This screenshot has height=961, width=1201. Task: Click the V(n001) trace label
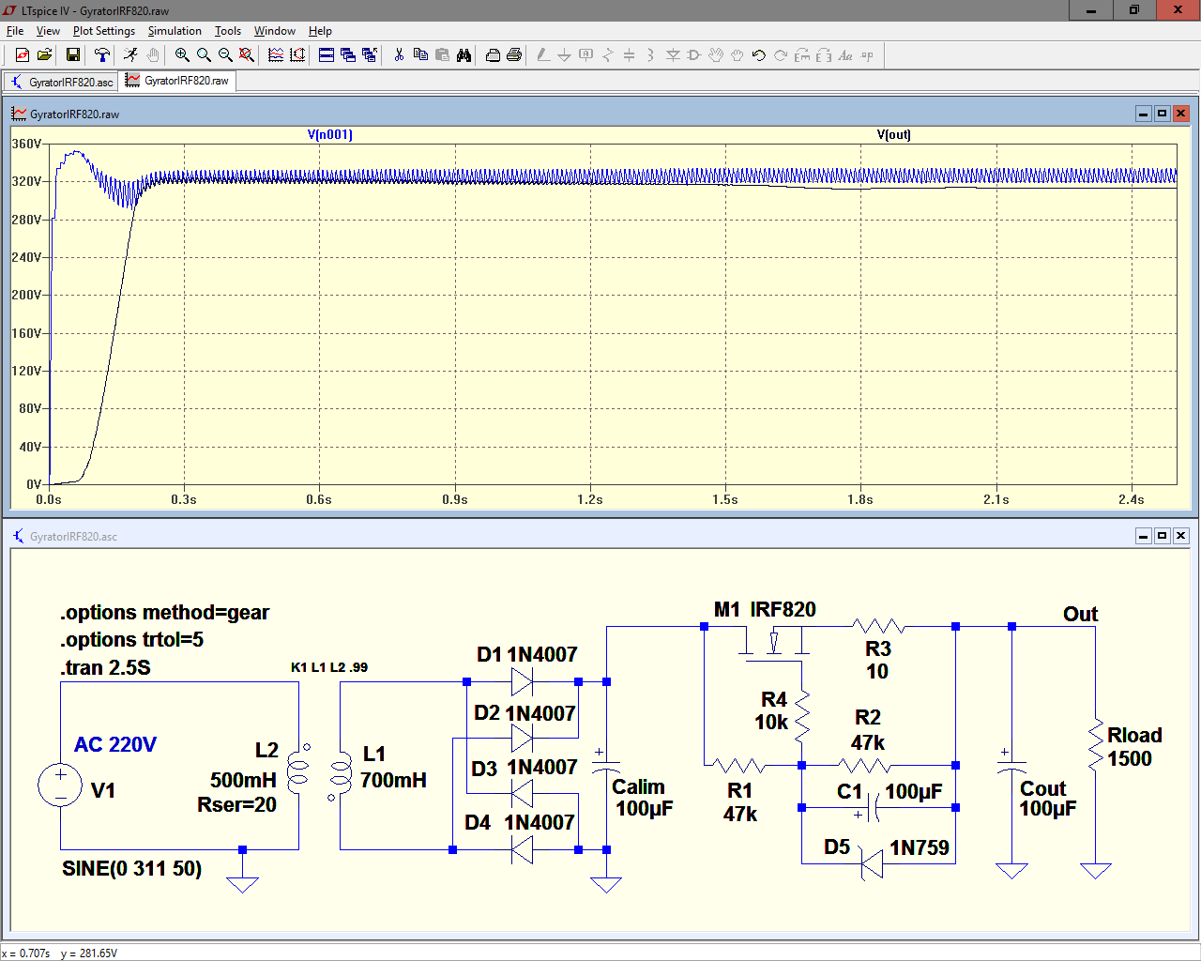329,134
